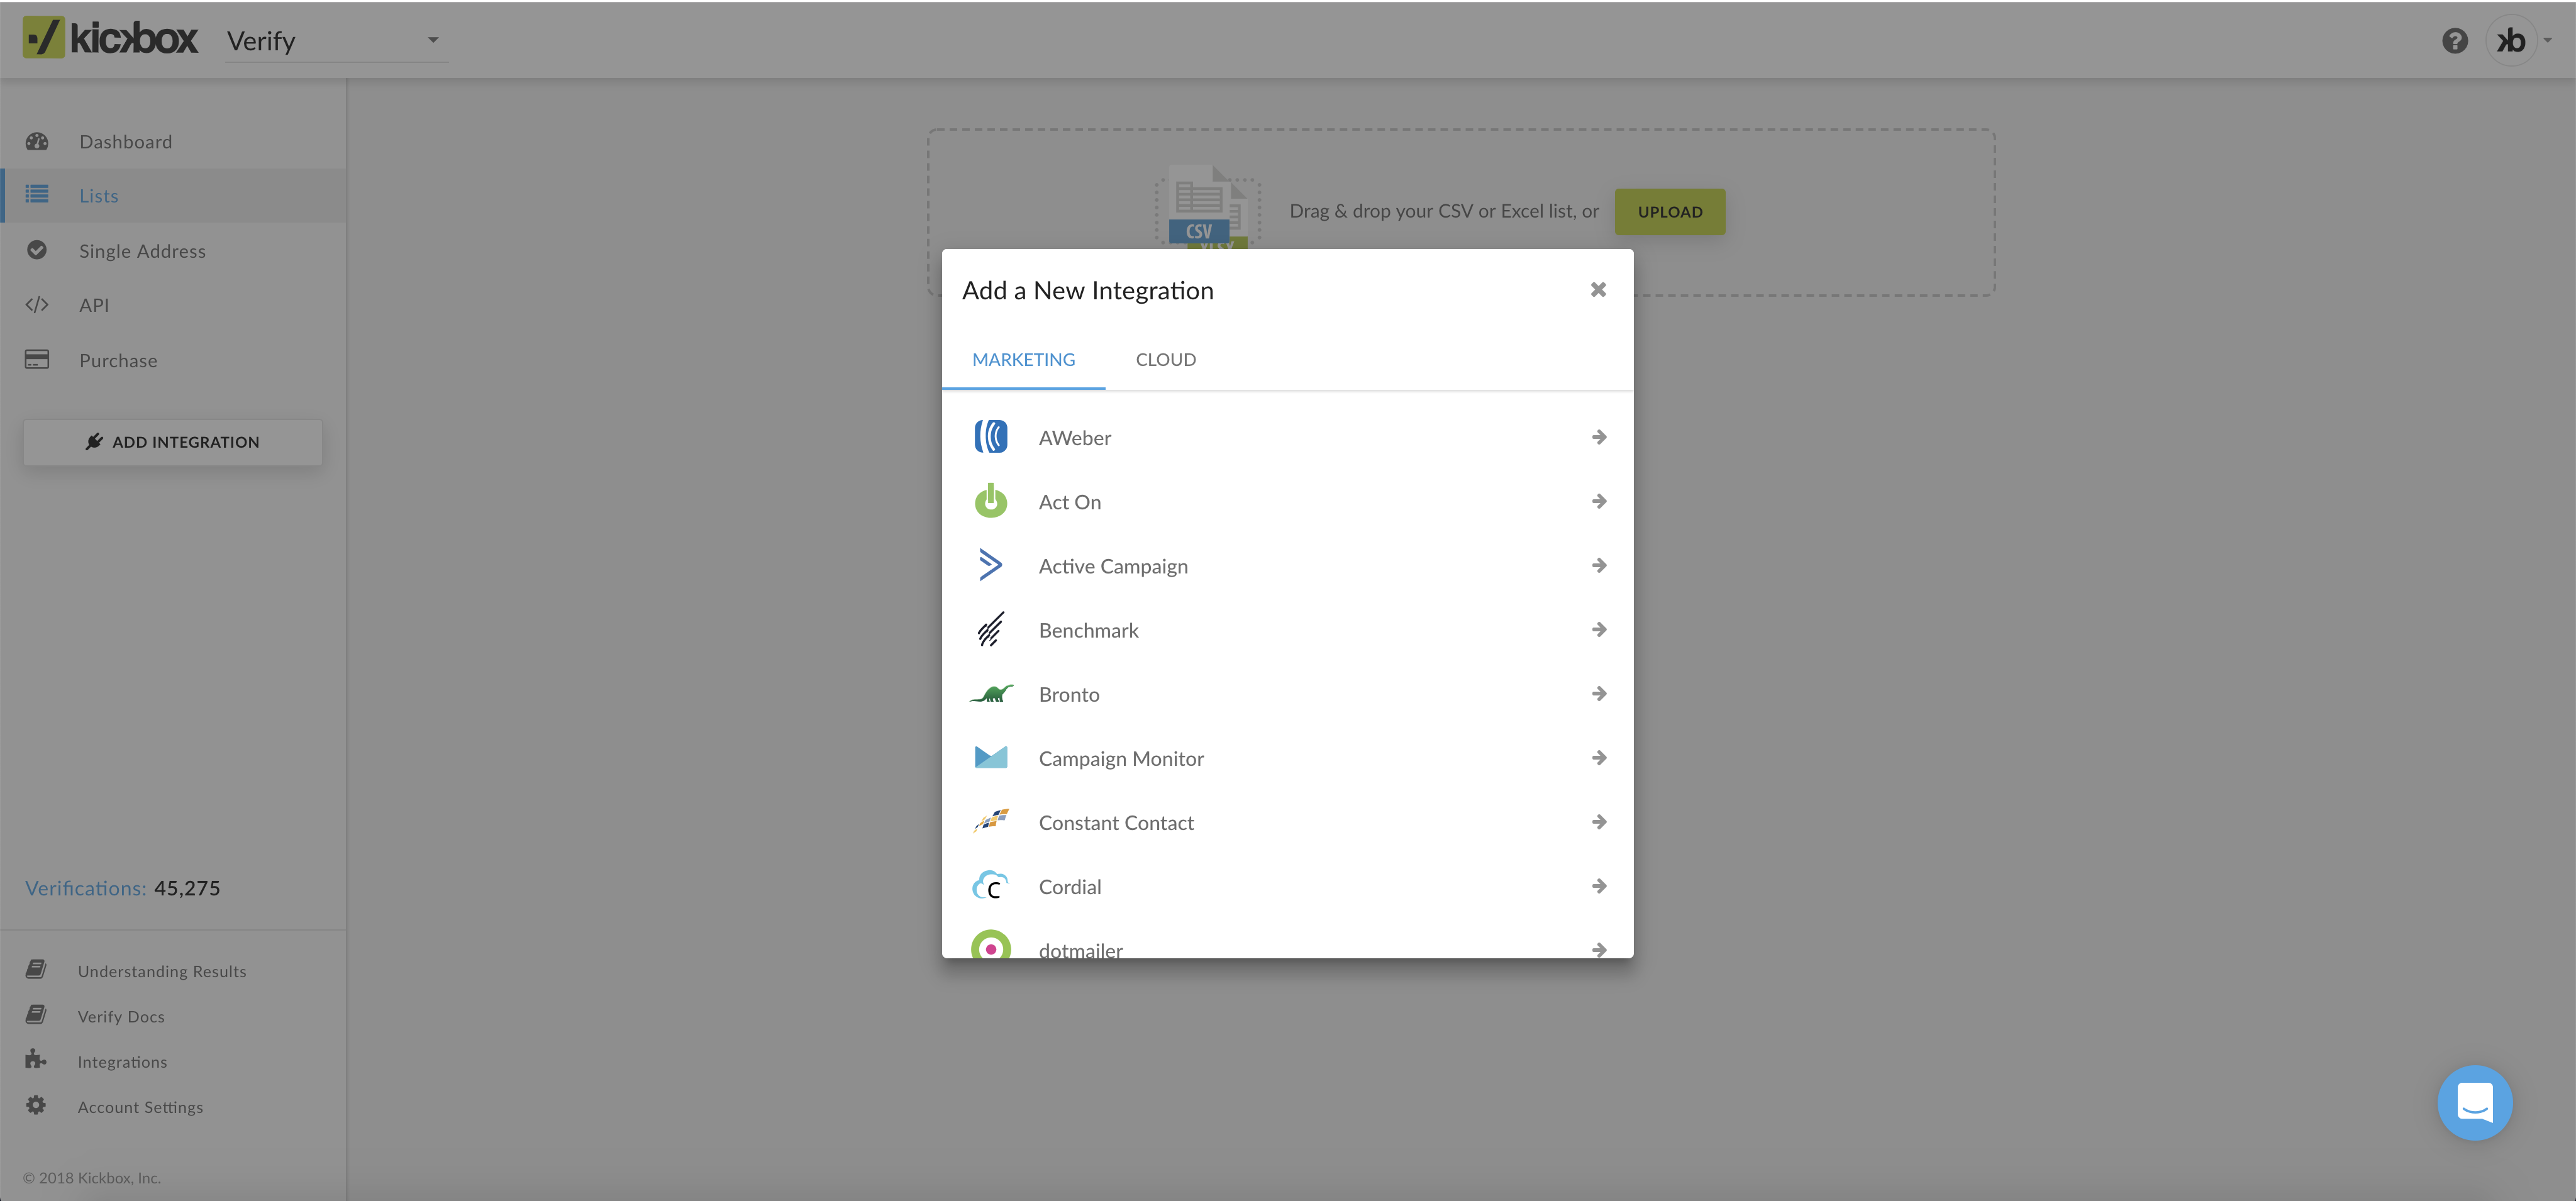Switch to the CLOUD tab

[x=1165, y=359]
